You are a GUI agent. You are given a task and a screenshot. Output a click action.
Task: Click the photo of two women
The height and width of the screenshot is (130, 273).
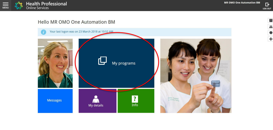pos(196,76)
